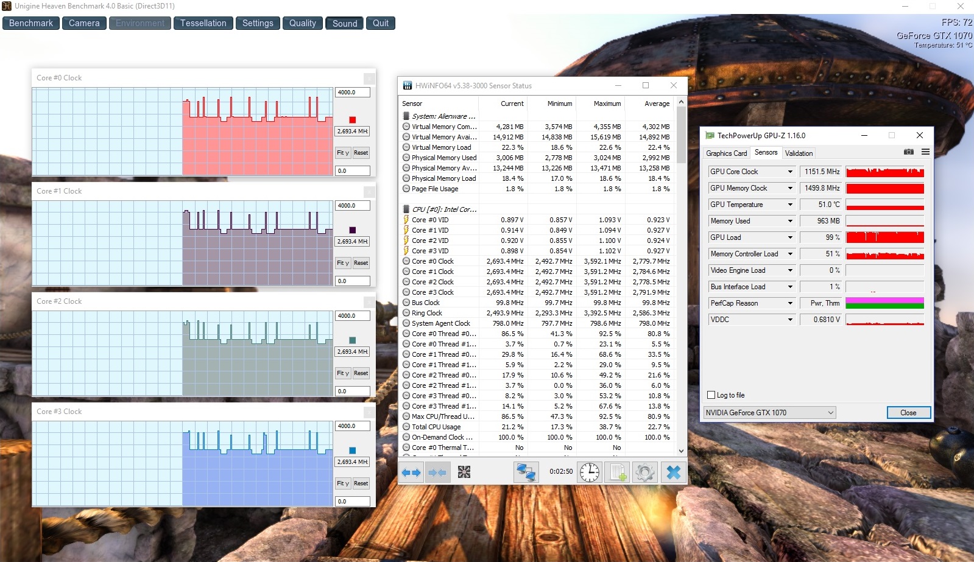Select Sensors tab in GPU-Z

[766, 152]
